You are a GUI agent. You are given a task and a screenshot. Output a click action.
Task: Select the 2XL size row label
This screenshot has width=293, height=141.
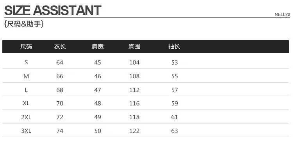(26, 117)
